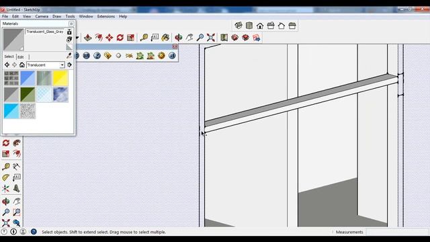Open Extension Warehouse icon

point(245,38)
